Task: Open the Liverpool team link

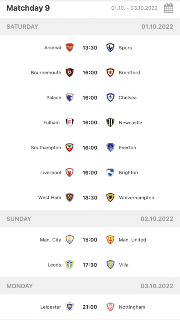Action: coord(51,172)
